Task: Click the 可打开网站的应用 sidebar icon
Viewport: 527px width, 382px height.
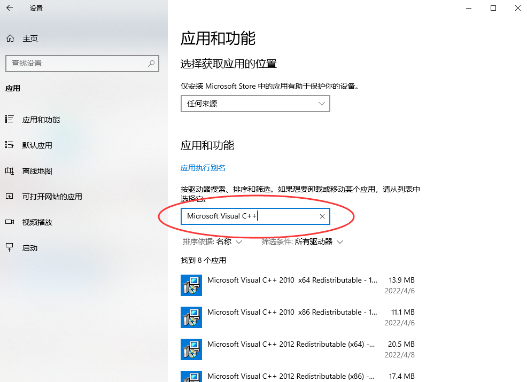Action: point(10,196)
